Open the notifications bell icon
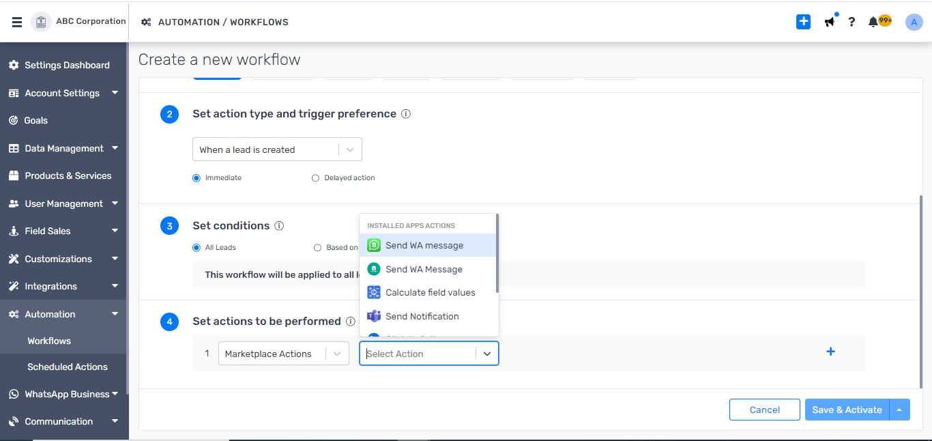Screen dimensions: 932x441 (873, 22)
